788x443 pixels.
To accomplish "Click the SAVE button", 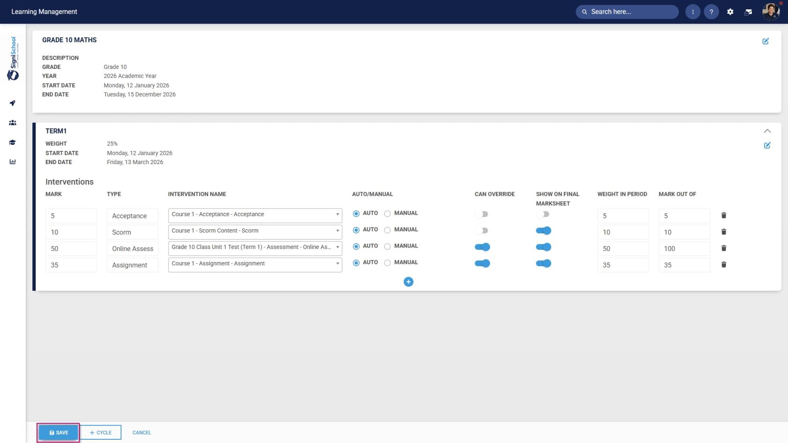I will (59, 433).
